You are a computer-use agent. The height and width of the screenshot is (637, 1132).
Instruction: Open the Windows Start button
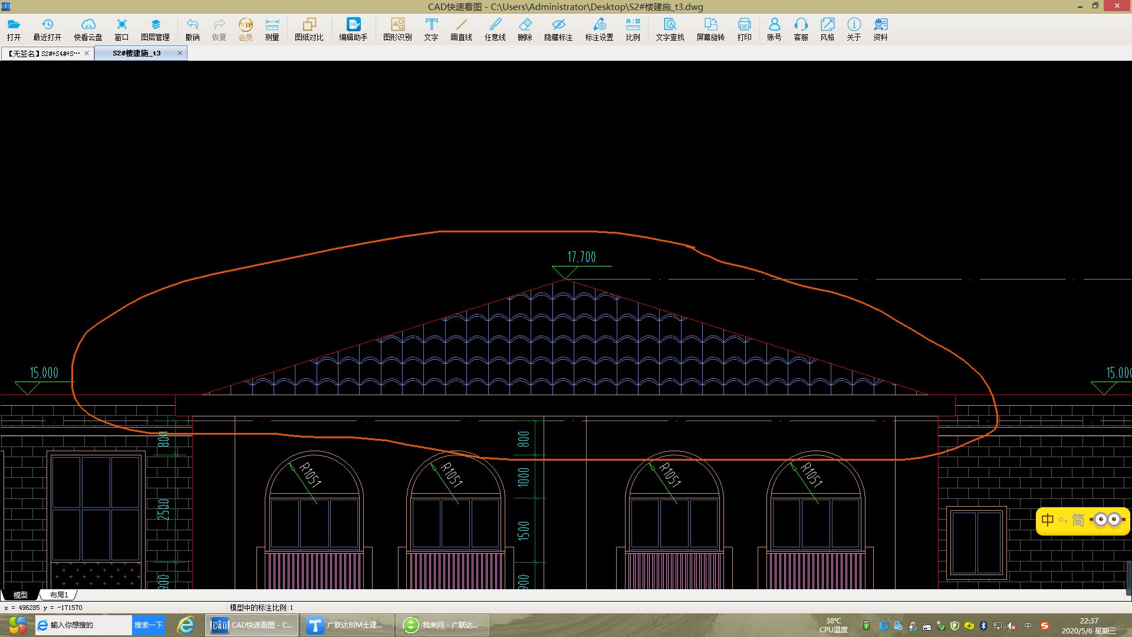coord(17,625)
